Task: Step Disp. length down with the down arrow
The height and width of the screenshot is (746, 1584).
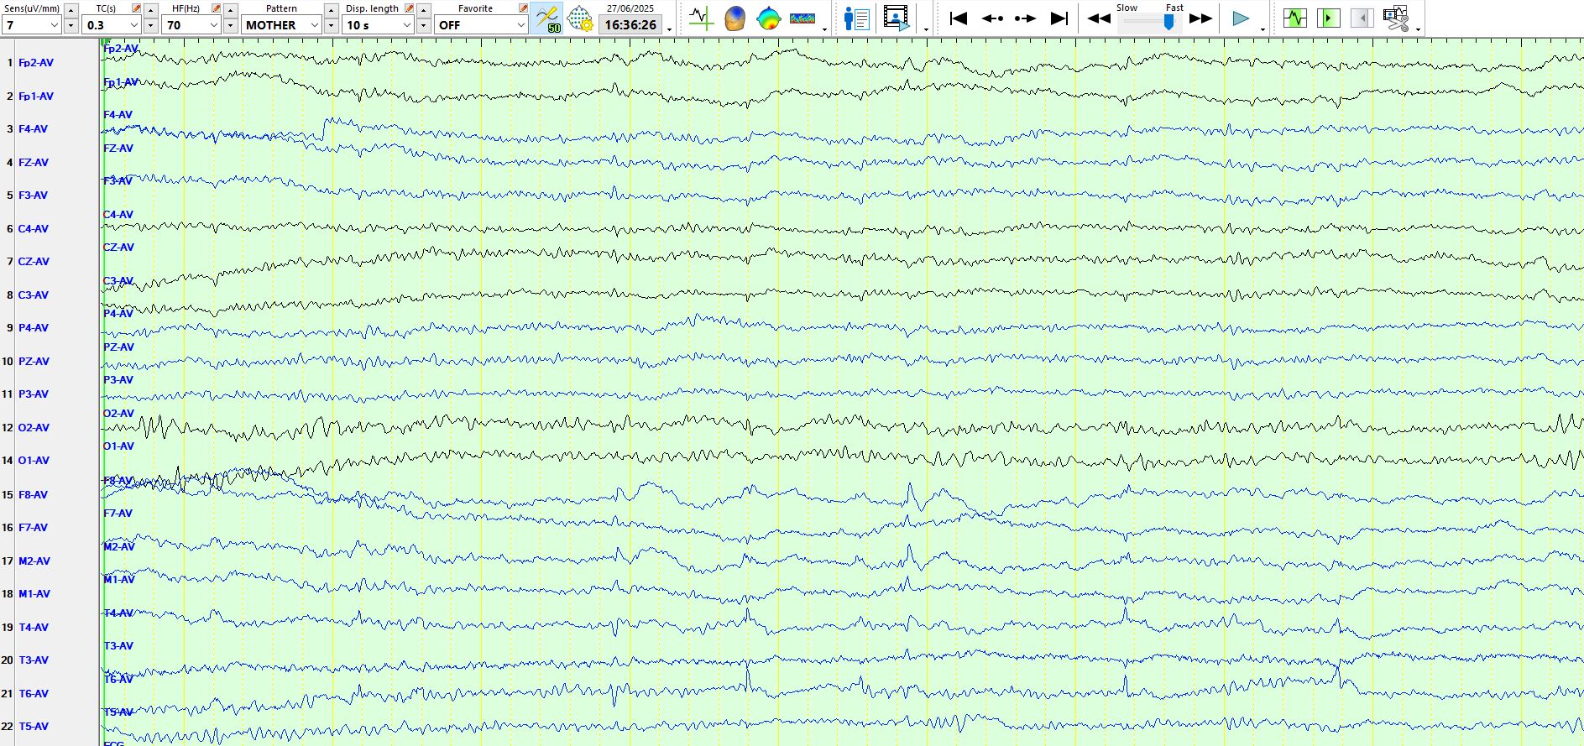Action: 424,26
